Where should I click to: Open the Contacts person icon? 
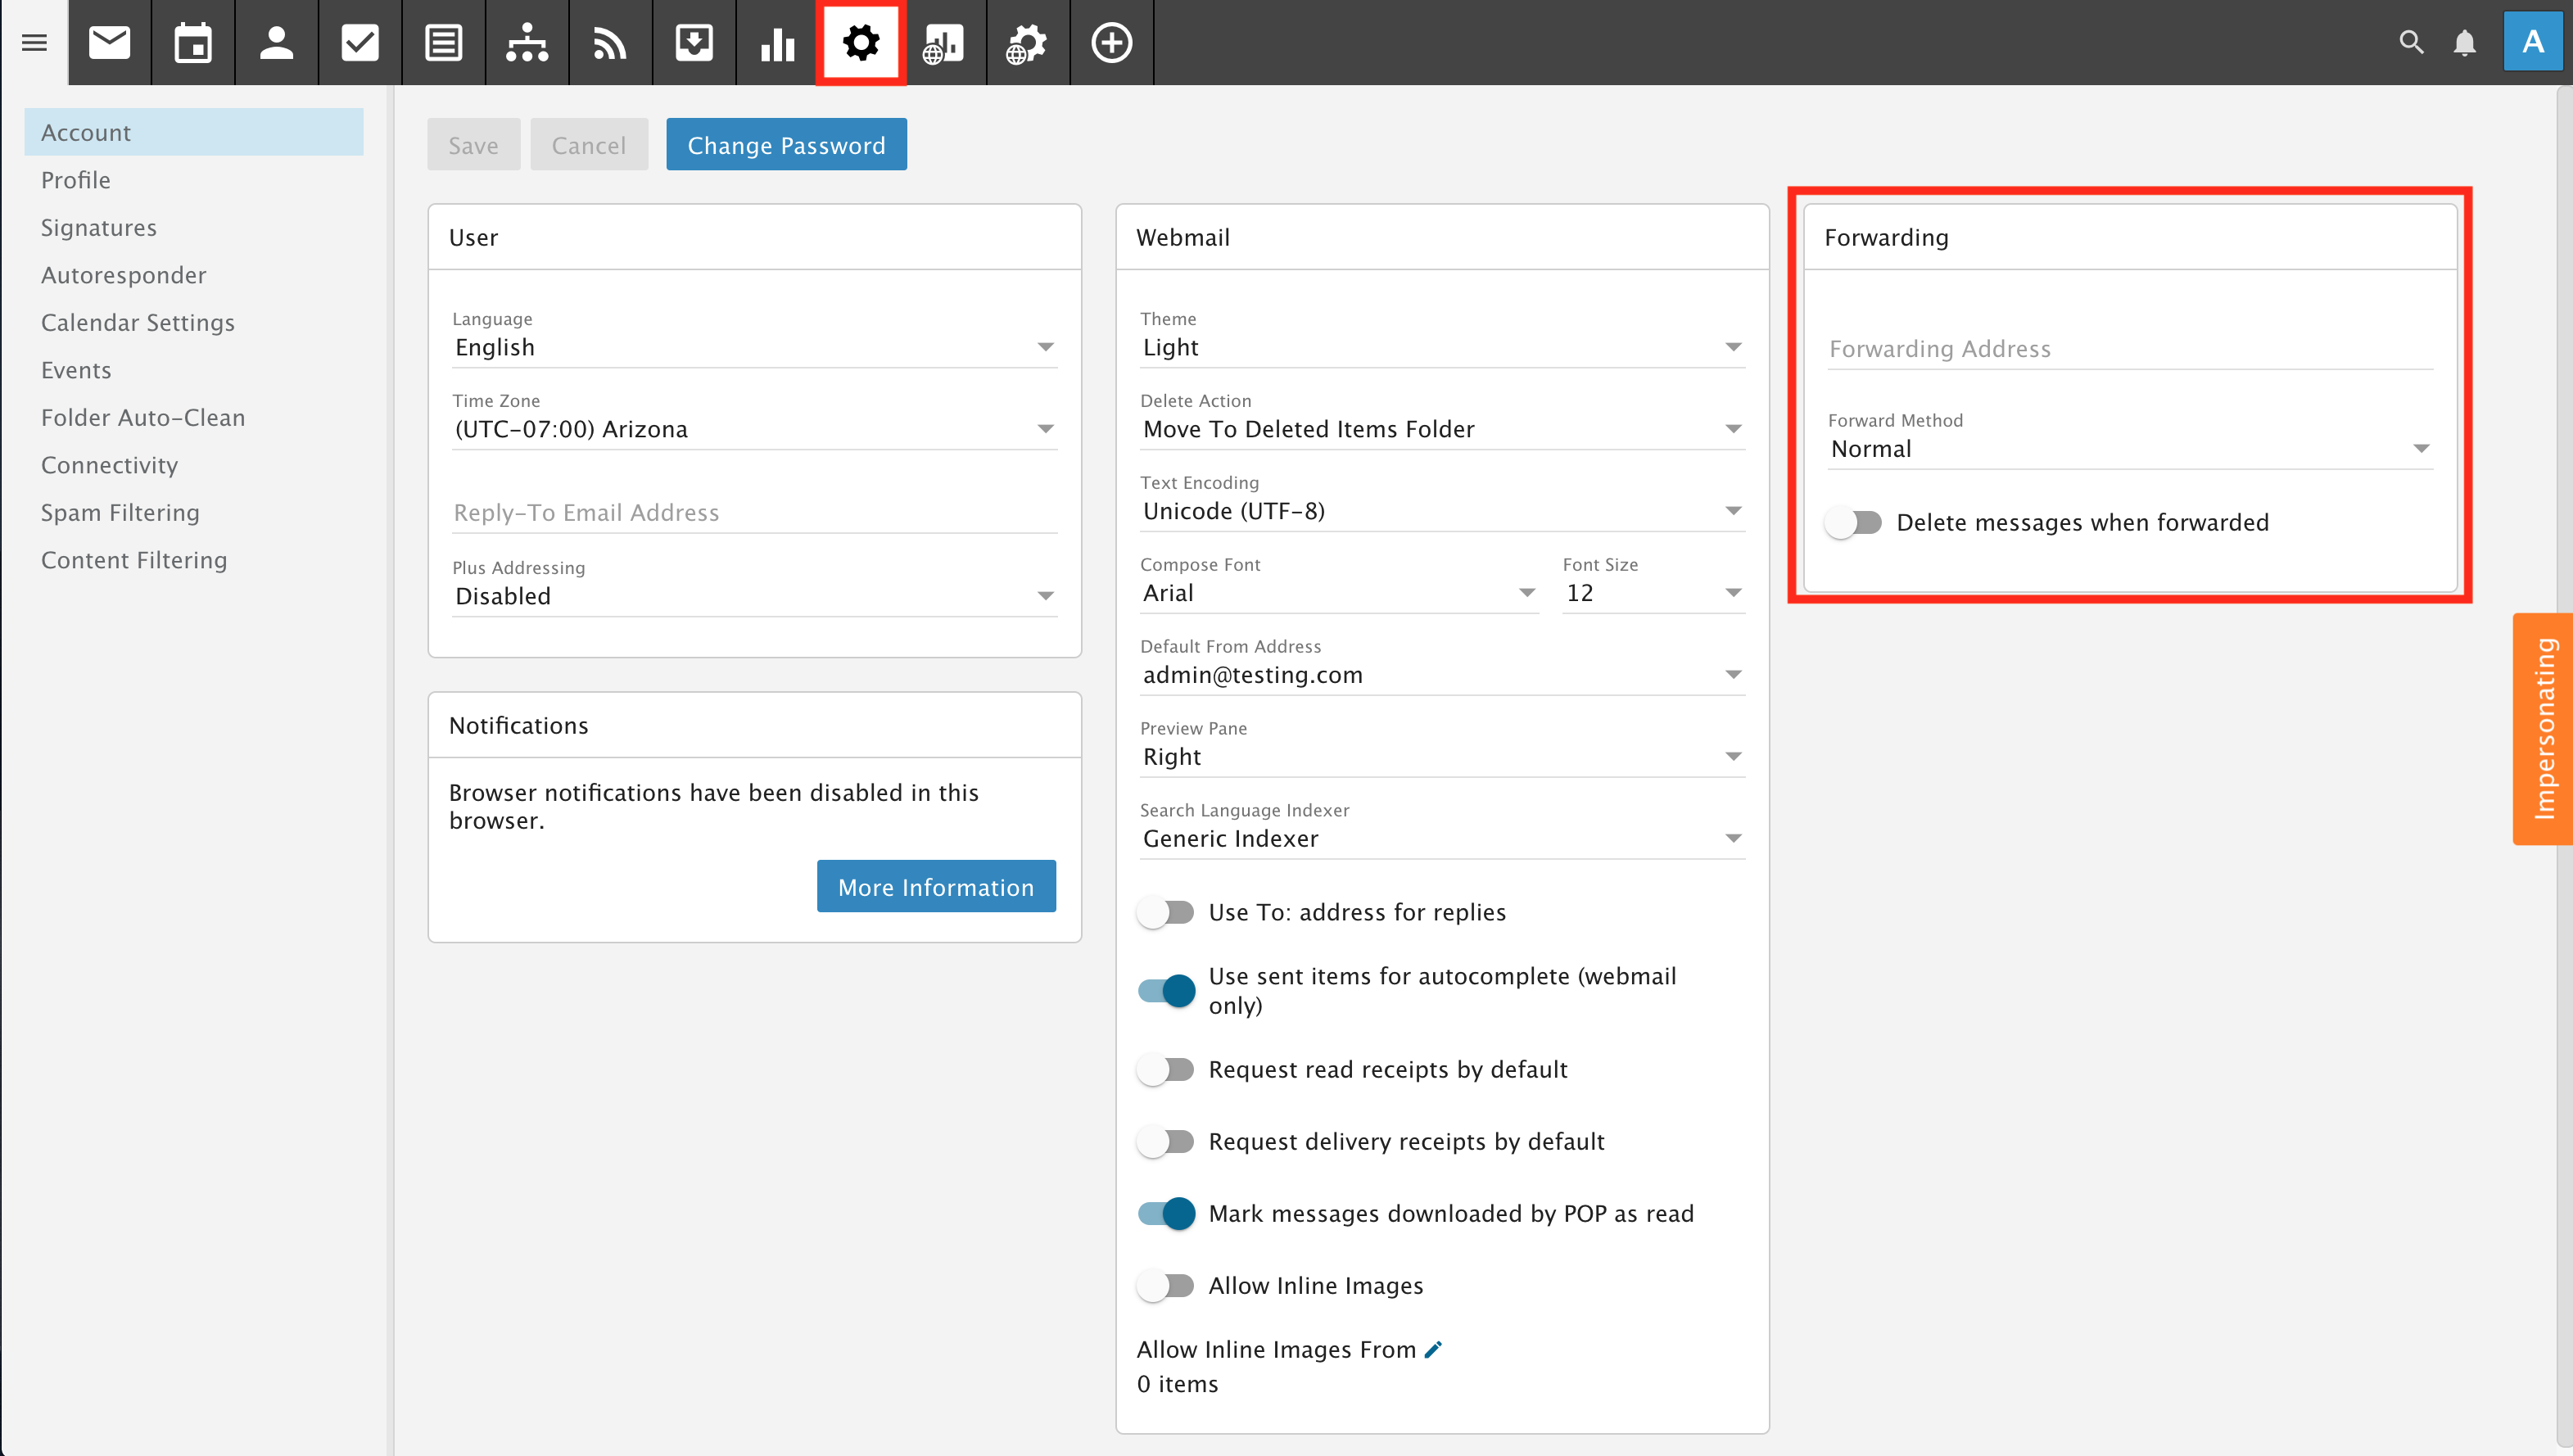[x=276, y=43]
